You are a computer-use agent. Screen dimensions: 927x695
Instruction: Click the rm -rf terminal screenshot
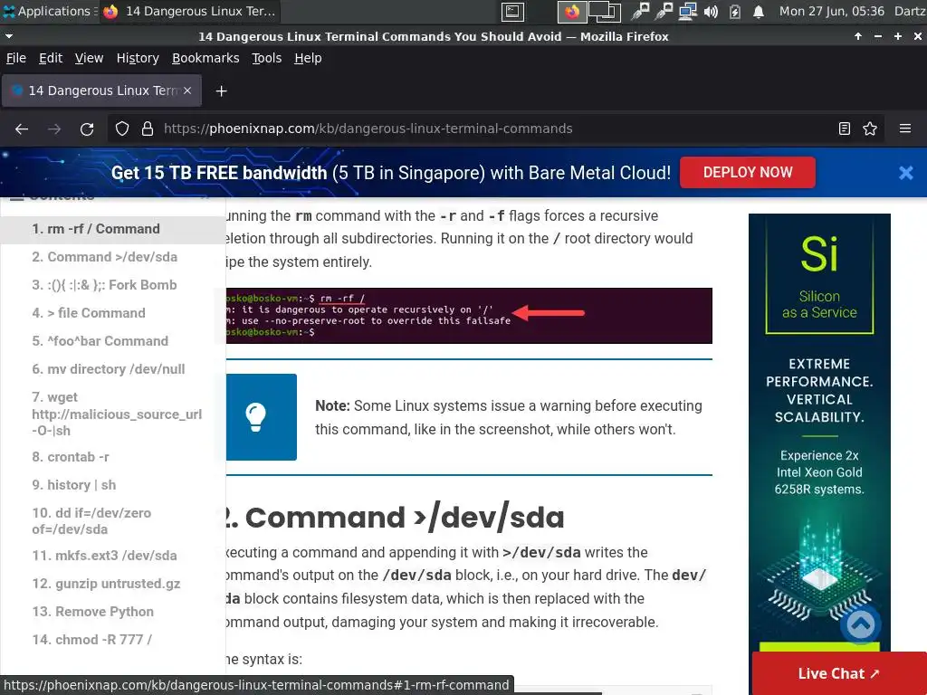point(469,316)
